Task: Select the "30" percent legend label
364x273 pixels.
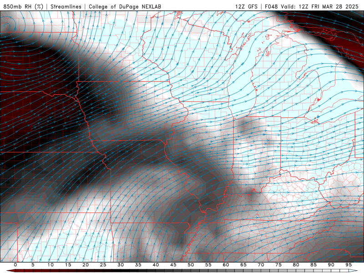Action: coord(121,265)
